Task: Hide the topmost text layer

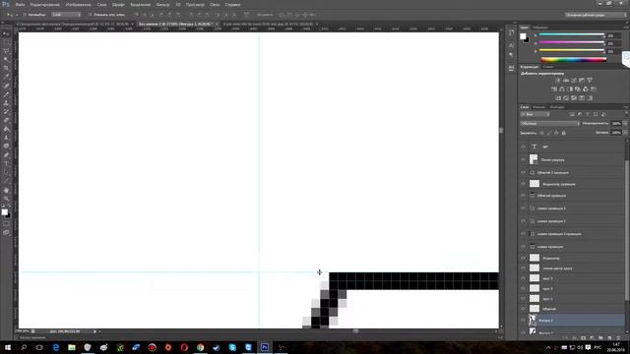Action: [x=523, y=147]
